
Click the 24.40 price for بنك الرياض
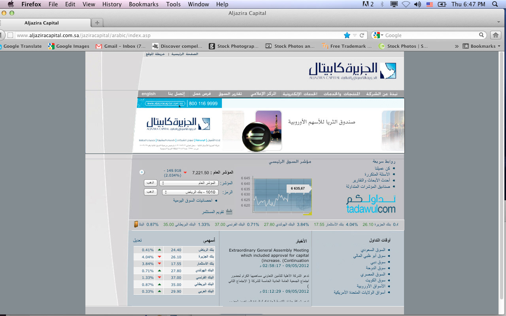point(176,250)
